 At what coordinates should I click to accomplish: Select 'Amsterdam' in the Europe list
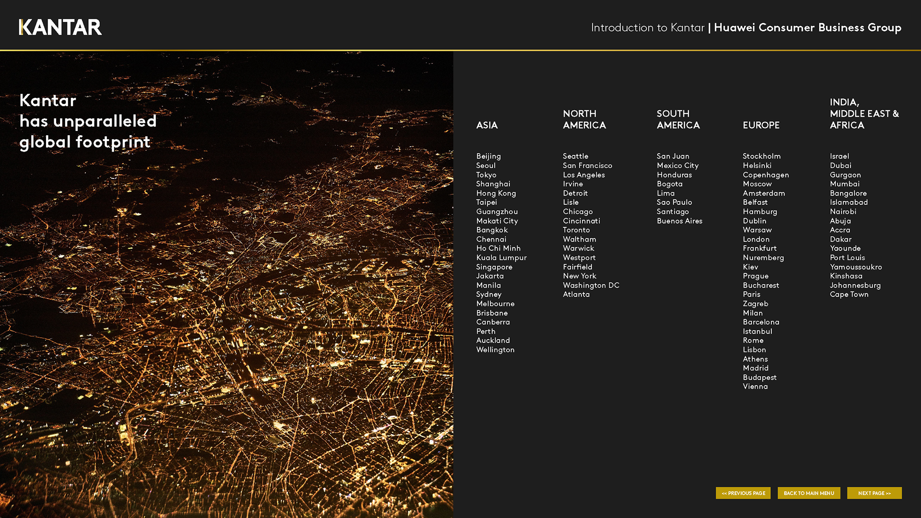[764, 193]
